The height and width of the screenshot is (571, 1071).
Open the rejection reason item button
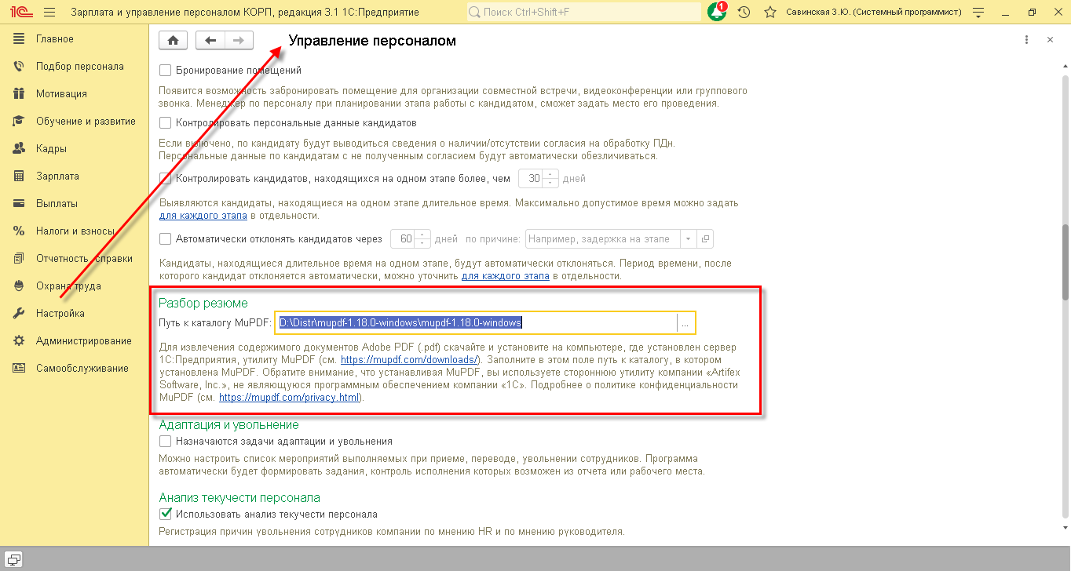(x=705, y=239)
